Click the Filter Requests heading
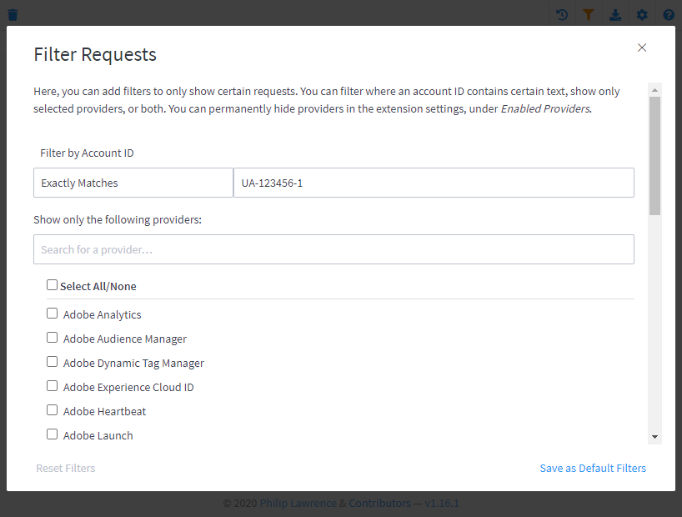 [x=95, y=54]
